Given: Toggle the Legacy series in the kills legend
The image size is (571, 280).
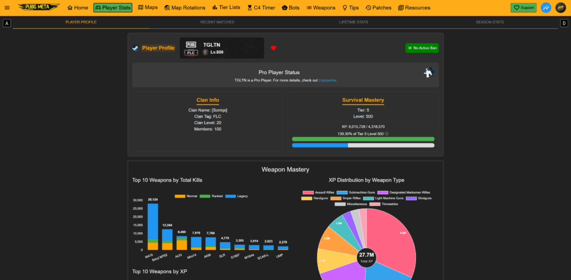Looking at the screenshot, I should coord(236,196).
